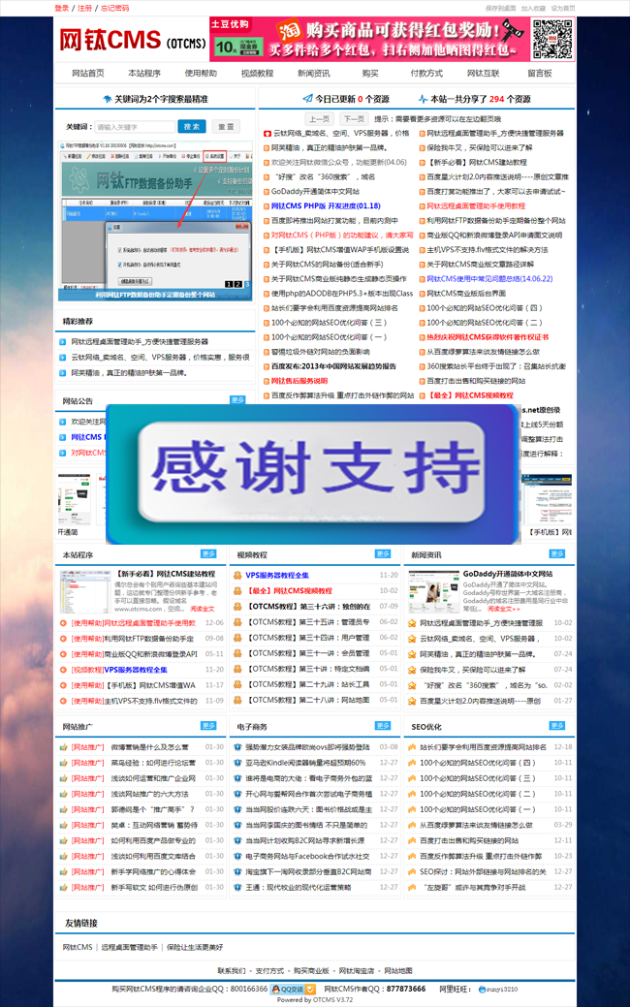The height and width of the screenshot is (1007, 630).
Task: Open the 新闻资讯 nav item
Action: pyautogui.click(x=314, y=74)
